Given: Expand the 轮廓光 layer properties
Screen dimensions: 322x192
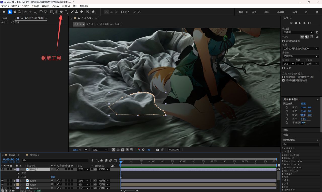Looking at the screenshot, I should pyautogui.click(x=15, y=181).
